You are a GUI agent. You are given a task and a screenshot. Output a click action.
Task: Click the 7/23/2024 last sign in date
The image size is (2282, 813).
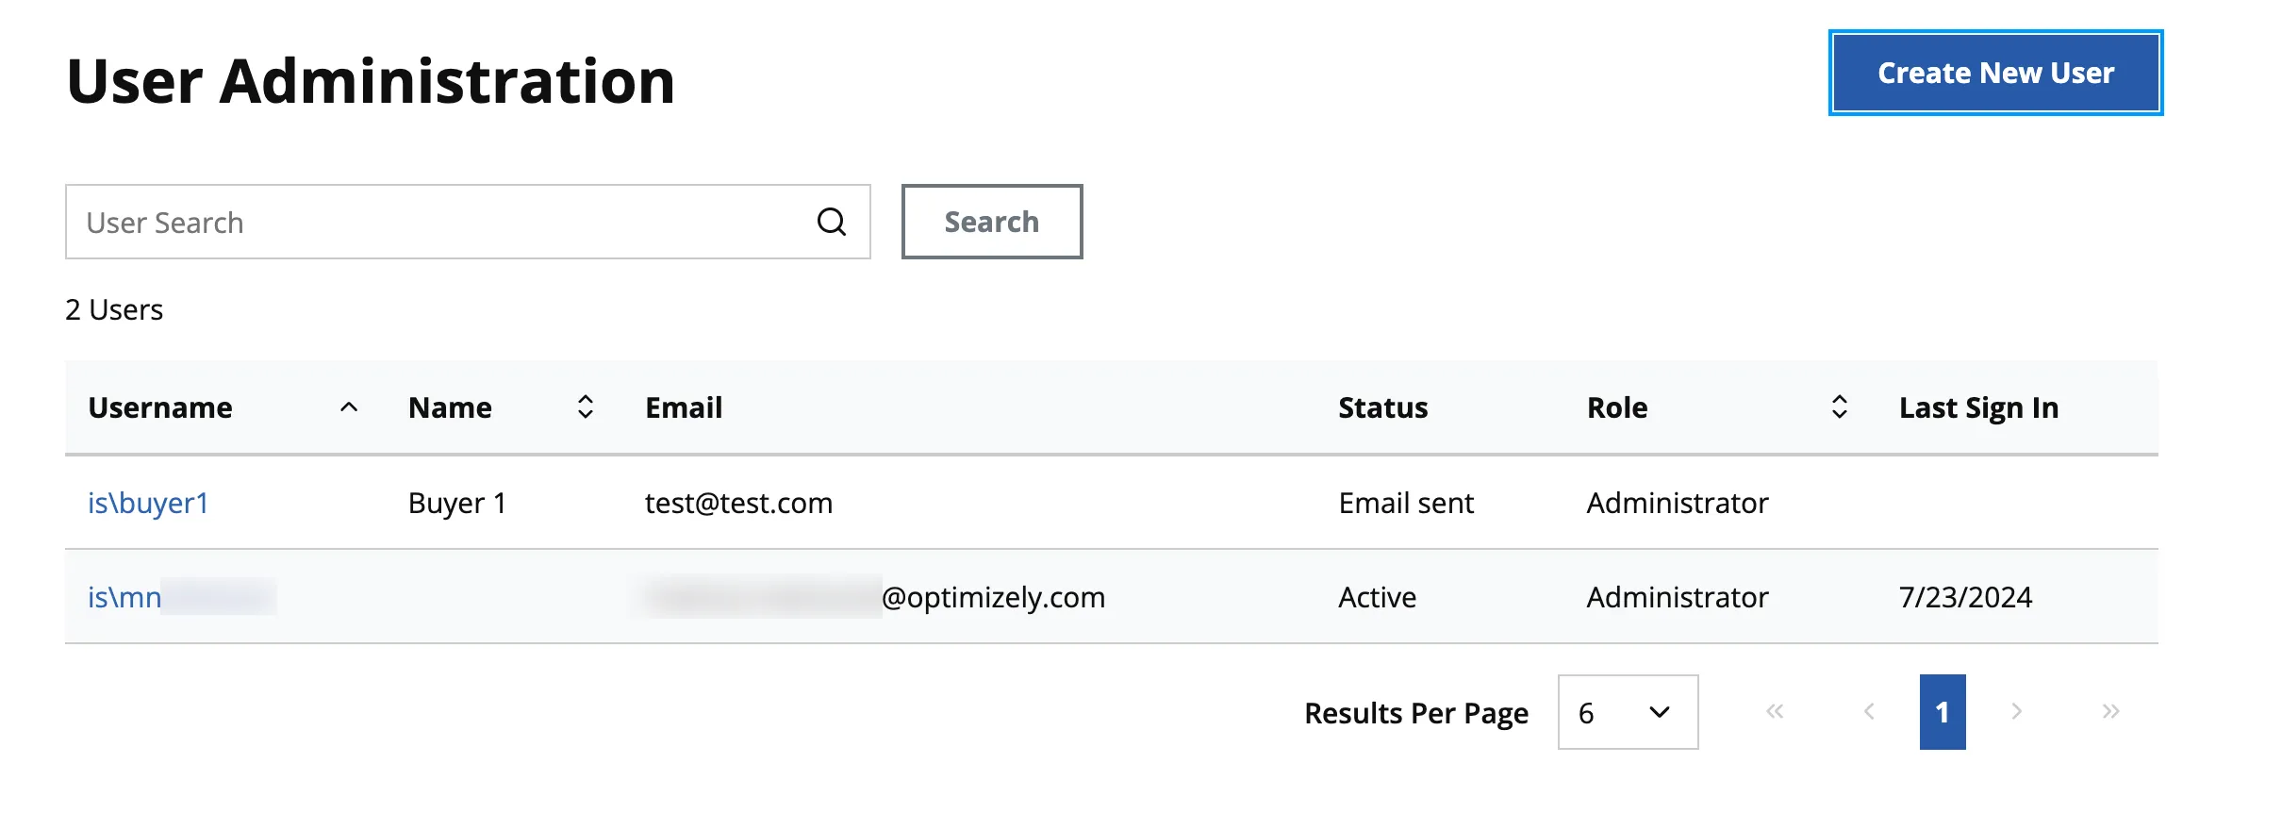click(x=1965, y=597)
